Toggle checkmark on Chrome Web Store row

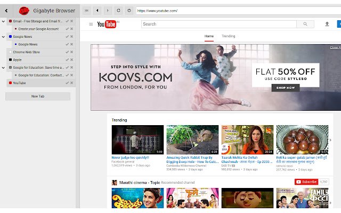pyautogui.click(x=67, y=52)
